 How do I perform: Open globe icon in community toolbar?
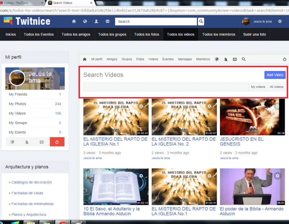click(216, 59)
